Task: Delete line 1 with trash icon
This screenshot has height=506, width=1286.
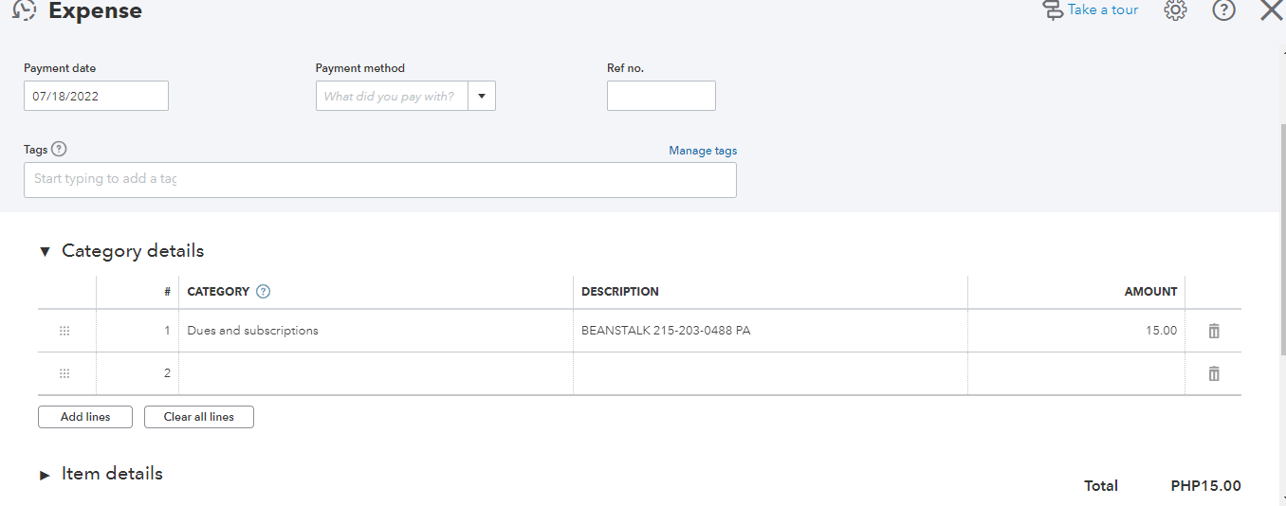Action: (x=1213, y=331)
